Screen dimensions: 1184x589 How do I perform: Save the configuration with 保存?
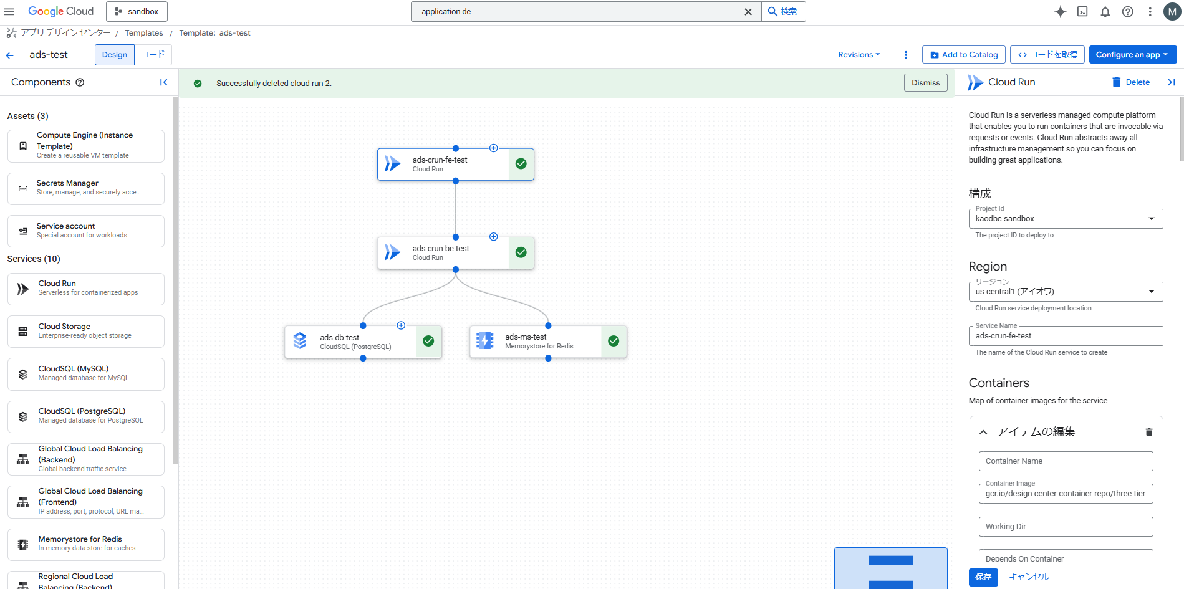tap(983, 577)
